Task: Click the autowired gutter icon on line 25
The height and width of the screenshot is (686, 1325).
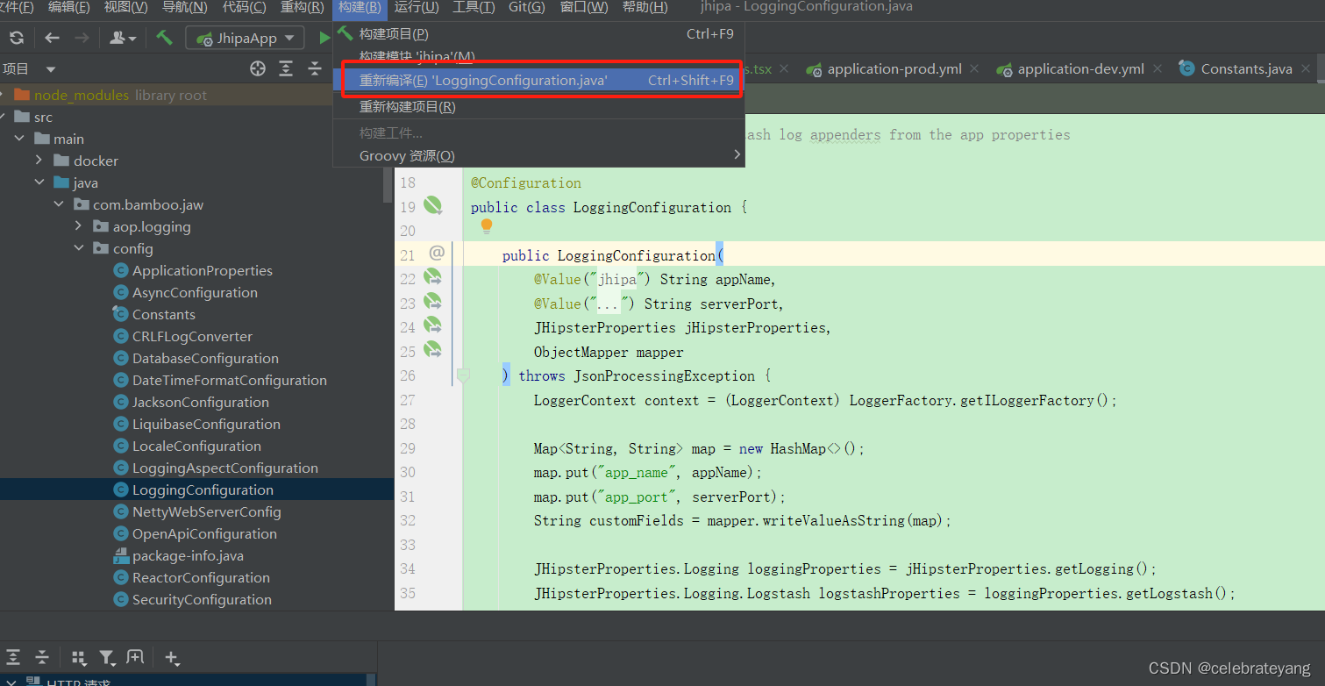Action: [433, 349]
